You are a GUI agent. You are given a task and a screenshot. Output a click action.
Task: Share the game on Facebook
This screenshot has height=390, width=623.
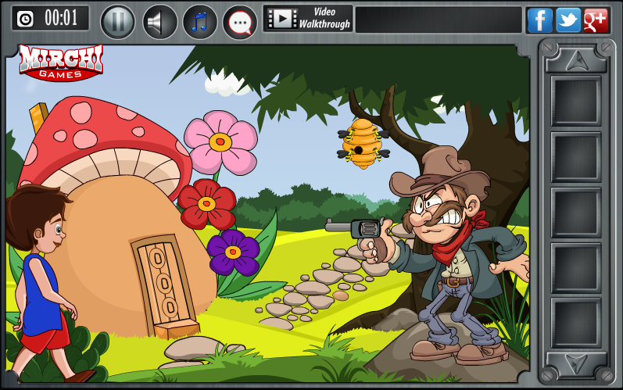click(x=539, y=20)
